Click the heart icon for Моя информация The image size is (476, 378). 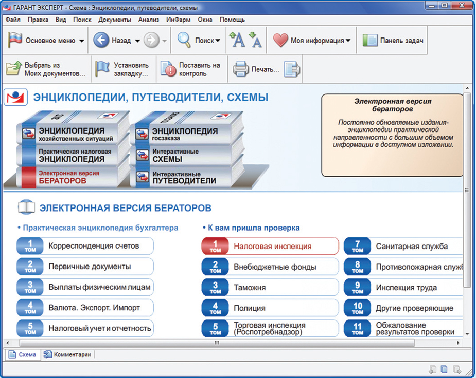pos(280,41)
